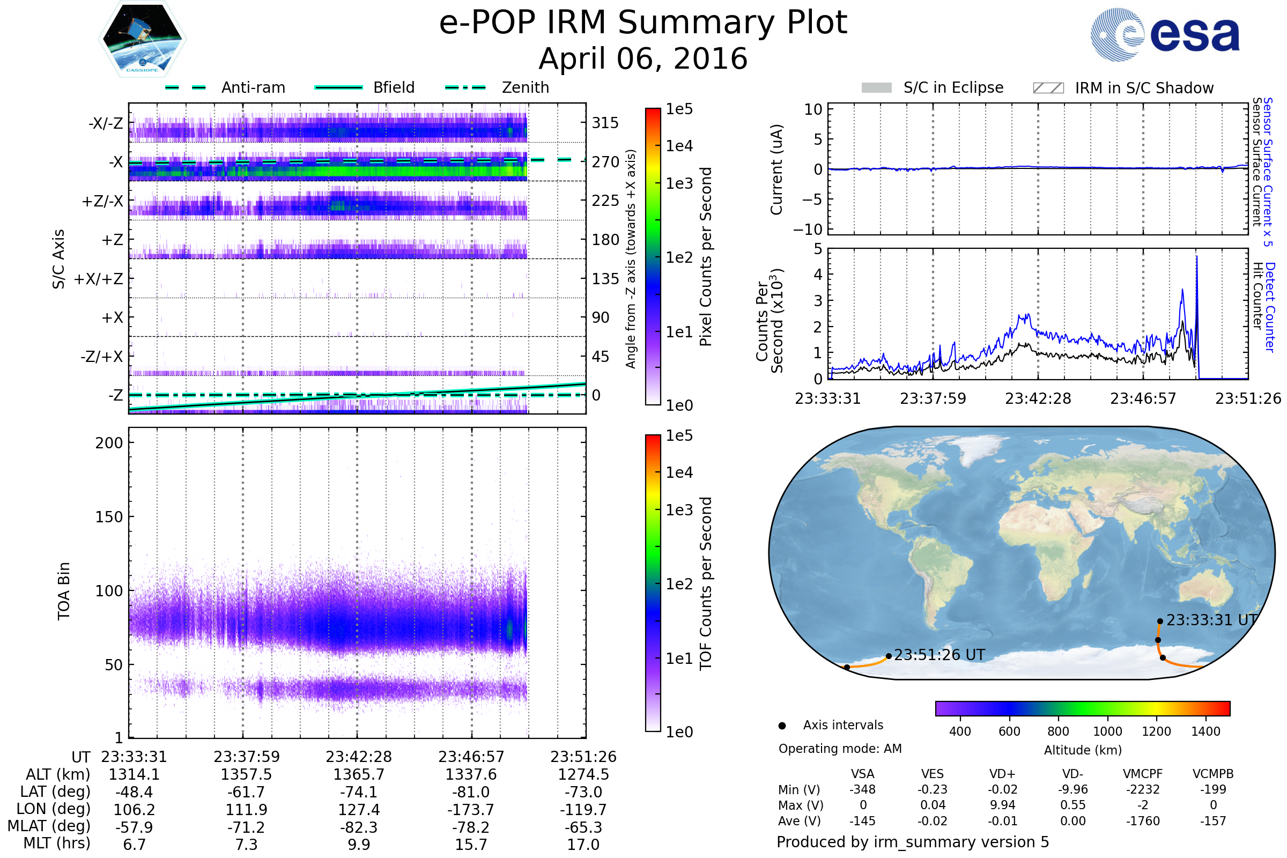Click the Sensor Surface Current x 5 label
The width and height of the screenshot is (1287, 858).
click(1267, 171)
